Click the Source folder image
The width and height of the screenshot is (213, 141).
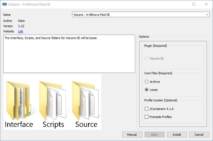[85, 101]
